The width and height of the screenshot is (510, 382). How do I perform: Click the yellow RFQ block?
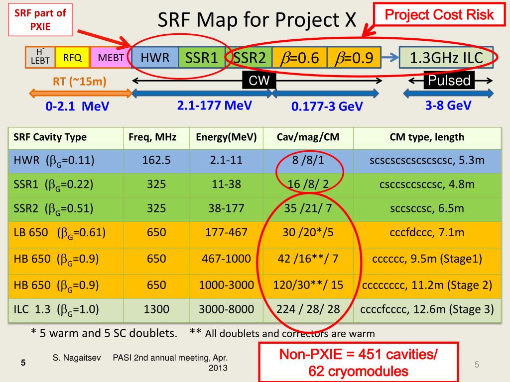72,58
